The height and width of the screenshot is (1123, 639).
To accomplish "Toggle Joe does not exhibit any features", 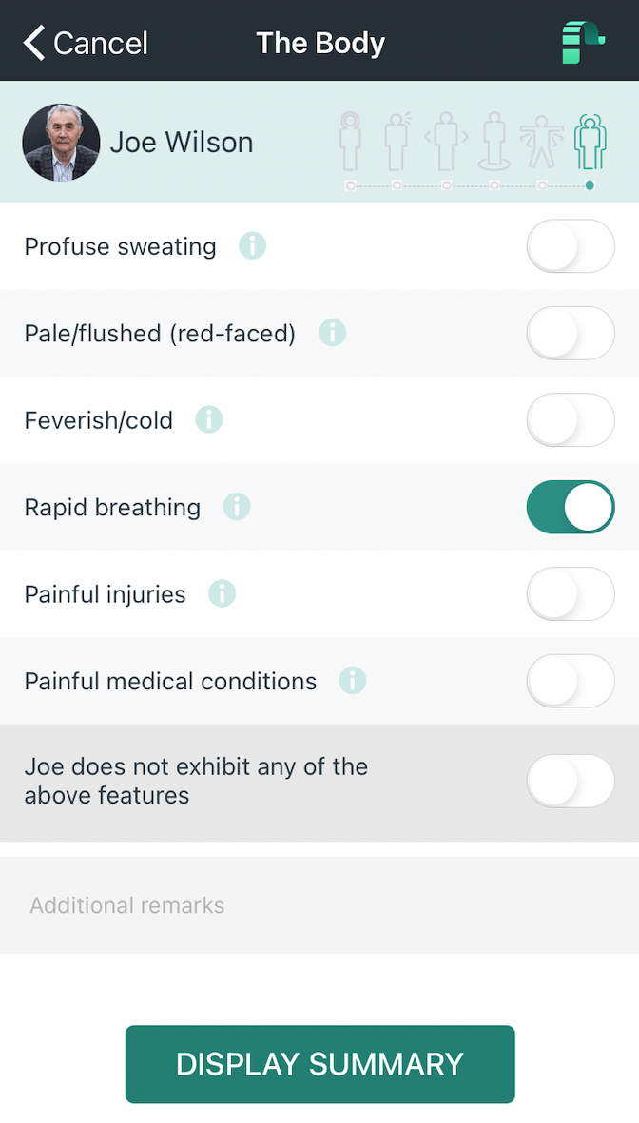I will tap(571, 781).
